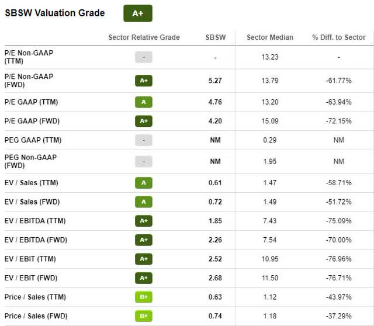Click the -61.77% difference value
This screenshot has width=374, height=326.
click(x=339, y=81)
